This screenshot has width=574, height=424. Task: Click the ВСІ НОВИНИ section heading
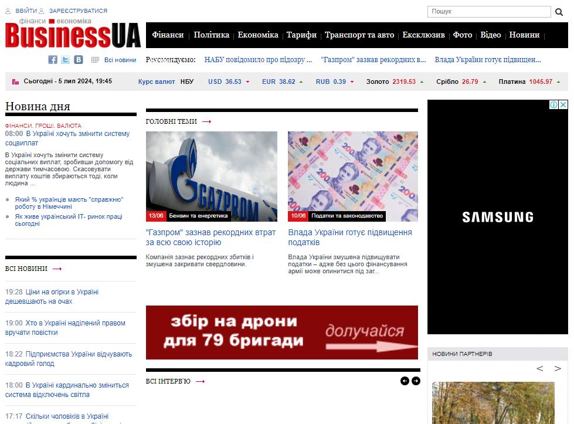26,269
